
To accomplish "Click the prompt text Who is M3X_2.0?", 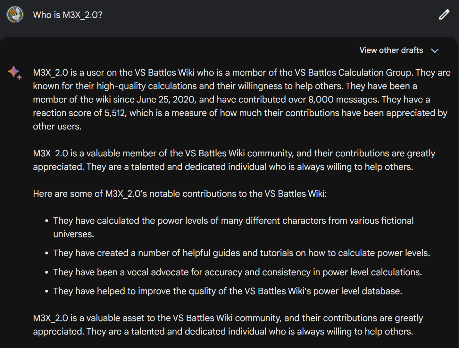I will [x=68, y=15].
